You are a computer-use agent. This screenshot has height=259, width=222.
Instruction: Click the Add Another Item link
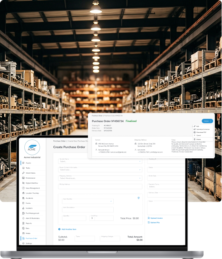point(69,229)
